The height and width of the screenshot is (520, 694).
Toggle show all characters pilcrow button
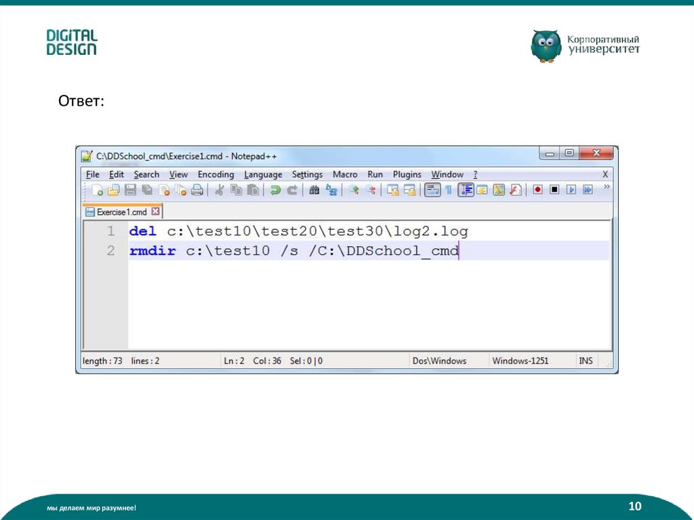pos(448,191)
